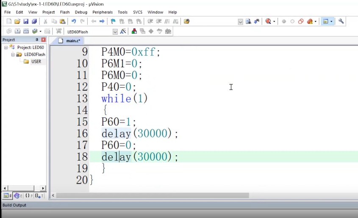This screenshot has height=218, width=358.
Task: Click the Cut scissors icon
Action: coord(45,21)
